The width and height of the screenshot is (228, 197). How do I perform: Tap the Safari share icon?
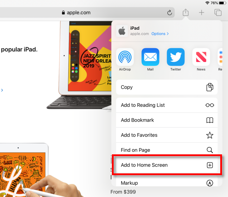click(185, 12)
